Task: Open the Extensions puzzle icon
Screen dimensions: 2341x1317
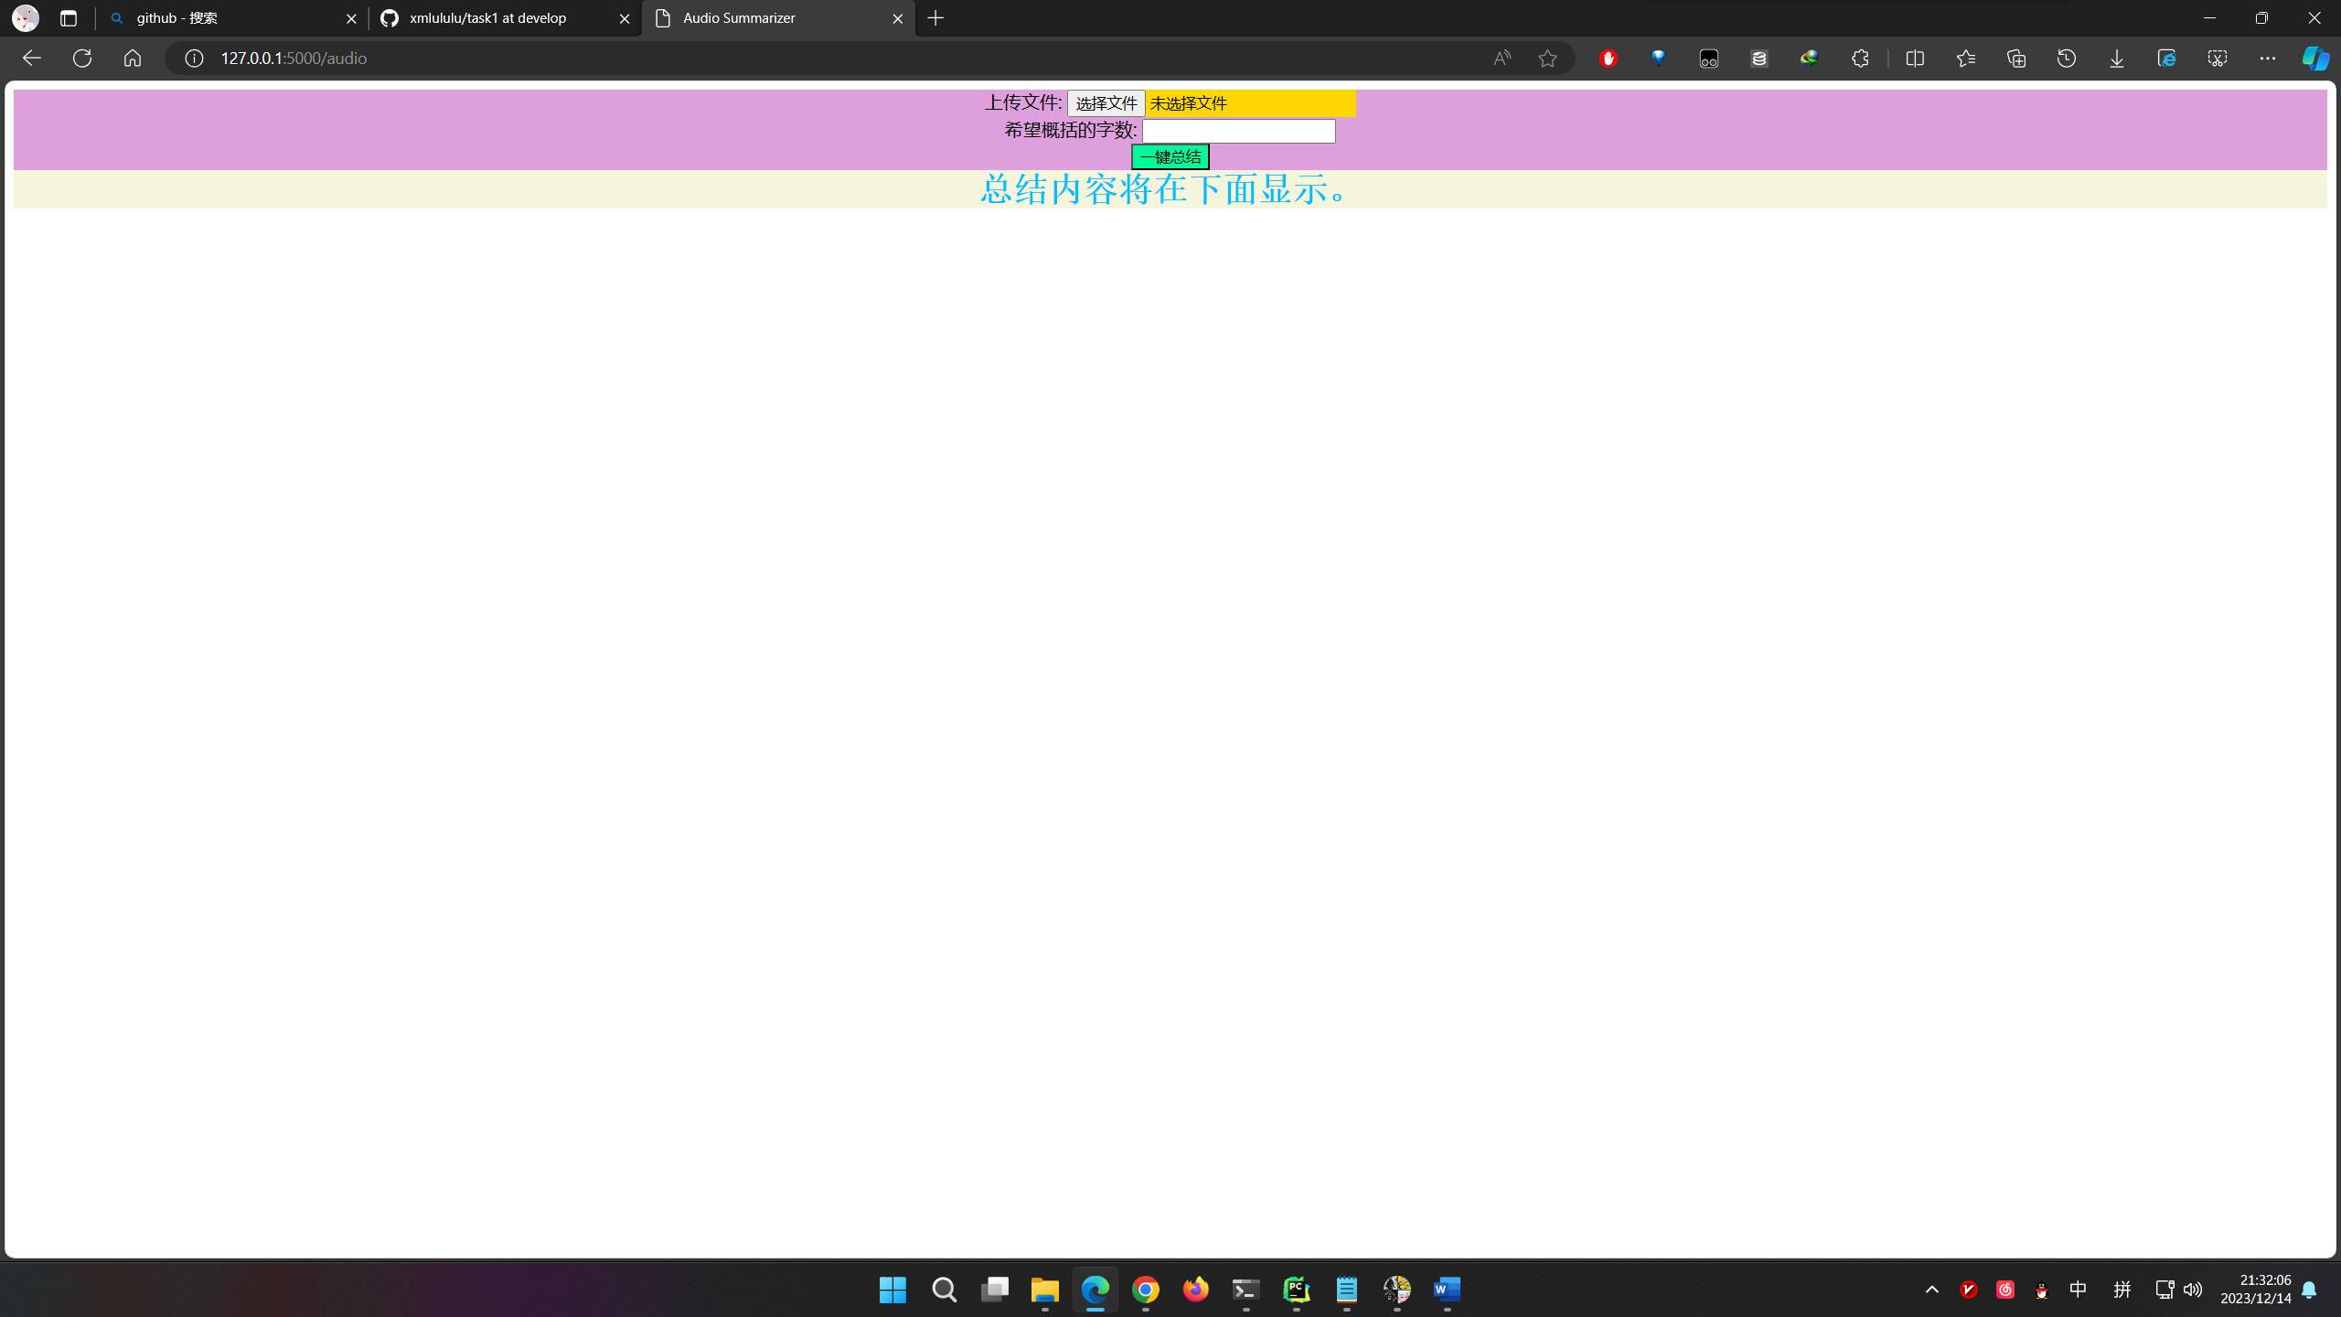Action: point(1860,59)
